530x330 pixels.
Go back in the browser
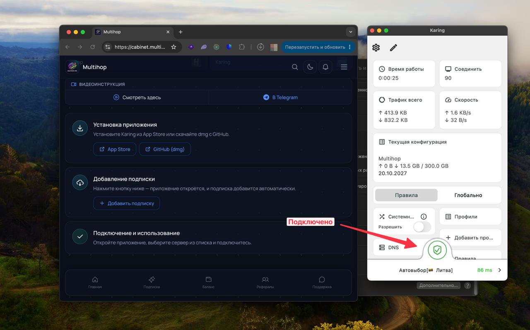click(67, 47)
